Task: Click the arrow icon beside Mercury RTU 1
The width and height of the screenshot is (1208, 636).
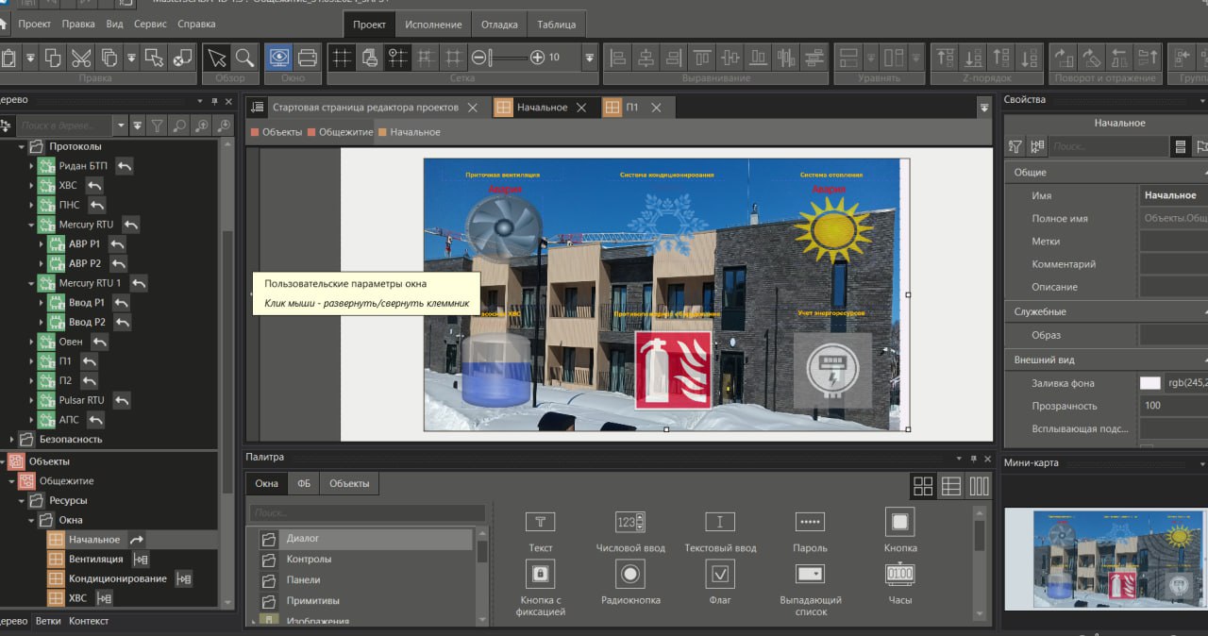Action: tap(139, 282)
